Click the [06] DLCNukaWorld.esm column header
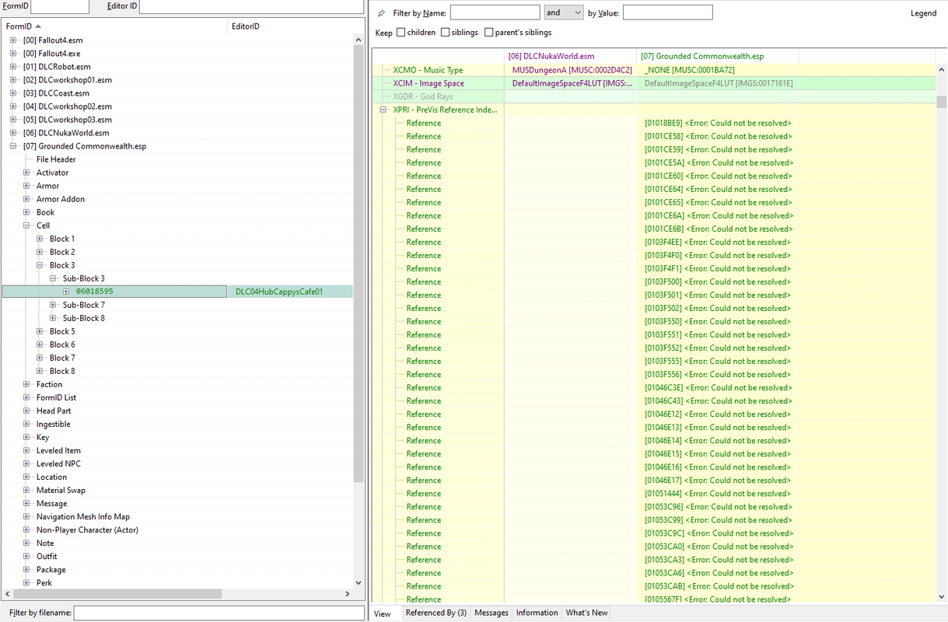Image resolution: width=948 pixels, height=622 pixels. (x=570, y=56)
